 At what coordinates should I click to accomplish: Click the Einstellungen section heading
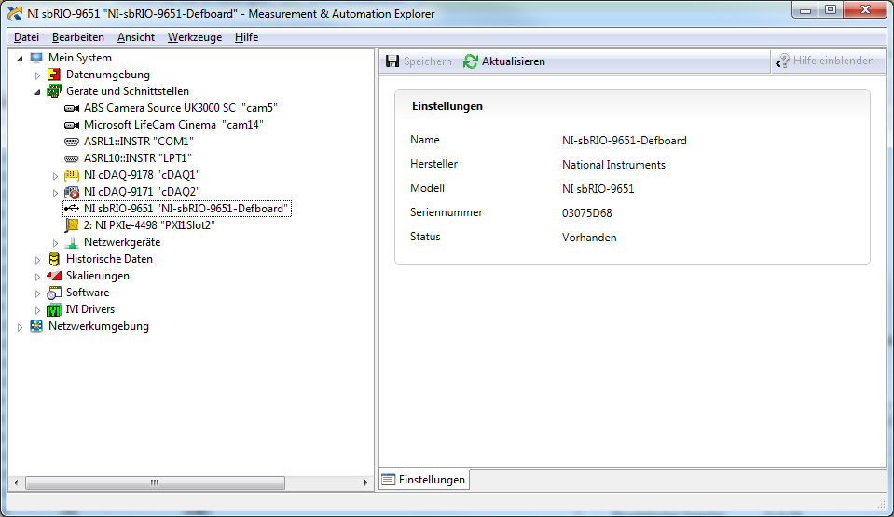[x=447, y=106]
